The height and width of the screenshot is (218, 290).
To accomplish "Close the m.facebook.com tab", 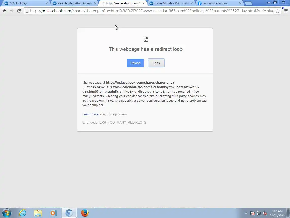I will (x=143, y=3).
